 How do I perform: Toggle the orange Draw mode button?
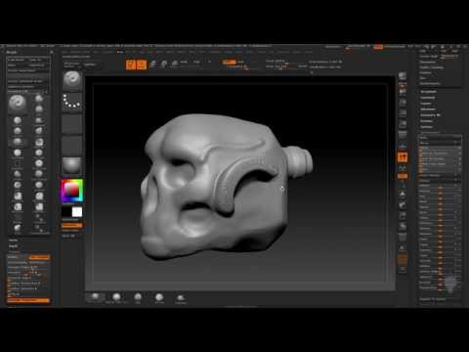142,65
